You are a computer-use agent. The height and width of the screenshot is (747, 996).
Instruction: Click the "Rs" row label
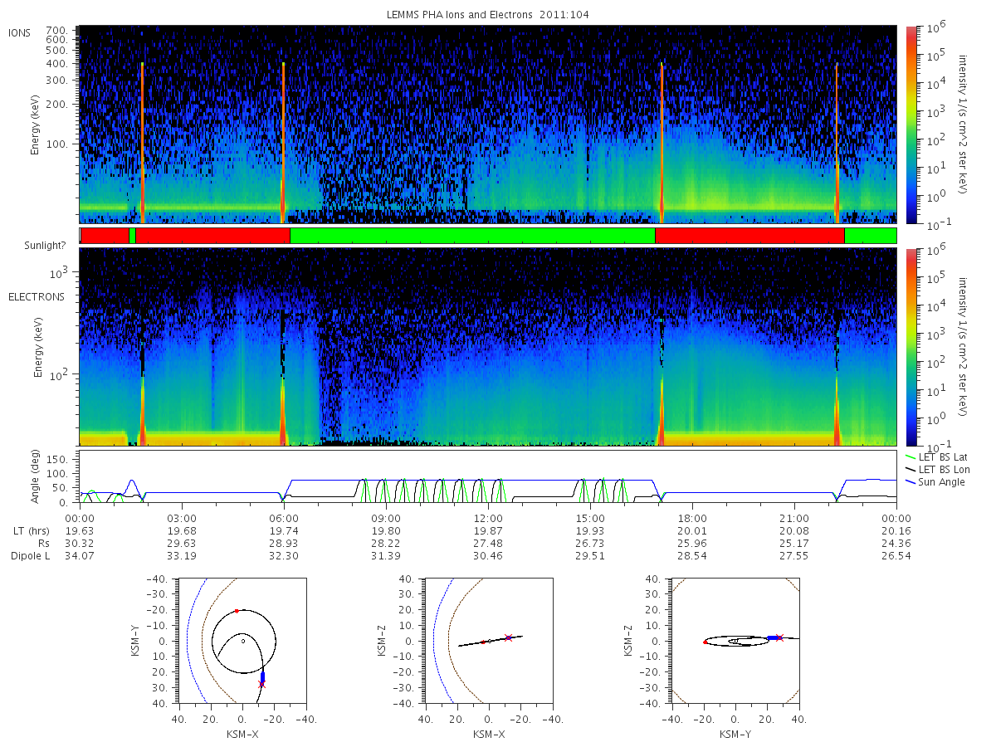[x=45, y=543]
